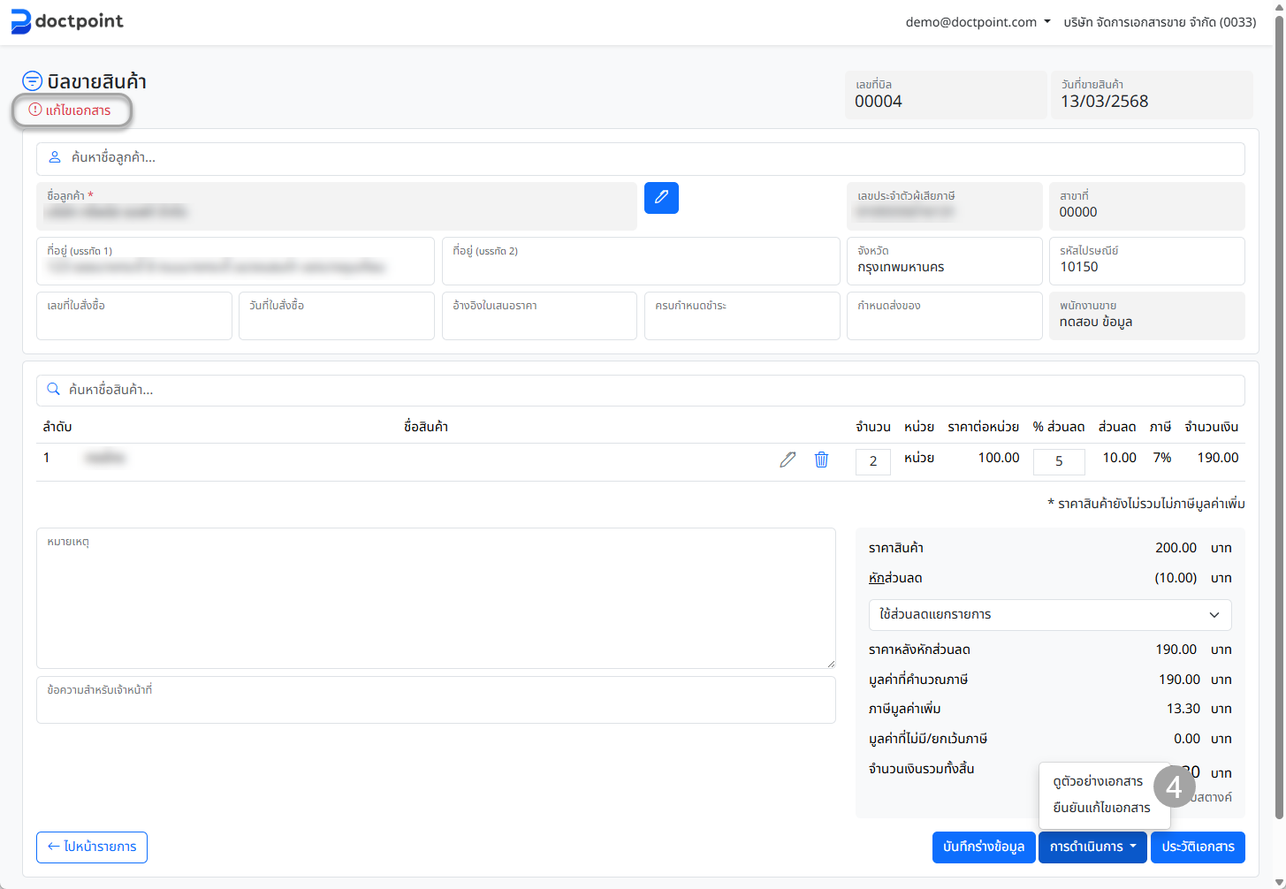Viewport: 1286px width, 889px height.
Task: Select ดูตัวอย่างเอกสาร from the actions menu
Action: point(1098,781)
